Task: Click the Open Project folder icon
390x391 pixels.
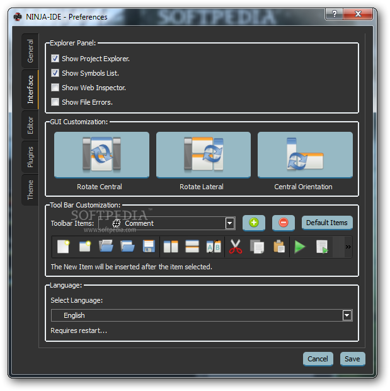Action: pos(127,247)
